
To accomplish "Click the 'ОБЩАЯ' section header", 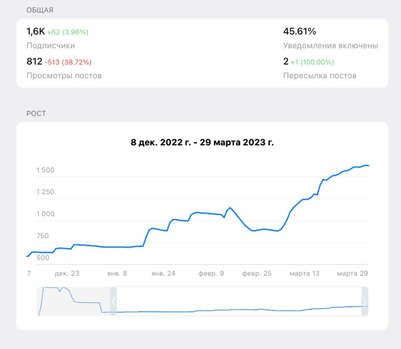I will click(40, 10).
